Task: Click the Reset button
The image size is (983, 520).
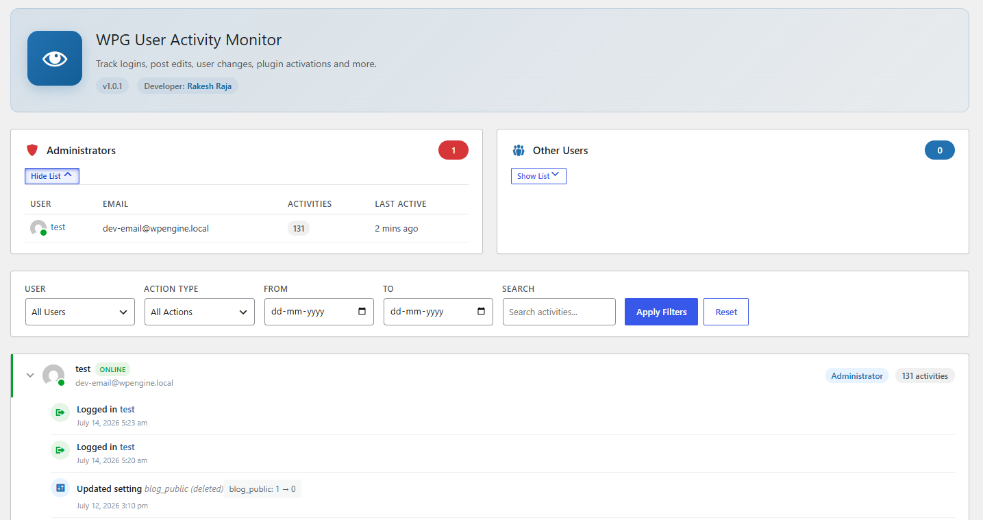Action: coord(726,312)
